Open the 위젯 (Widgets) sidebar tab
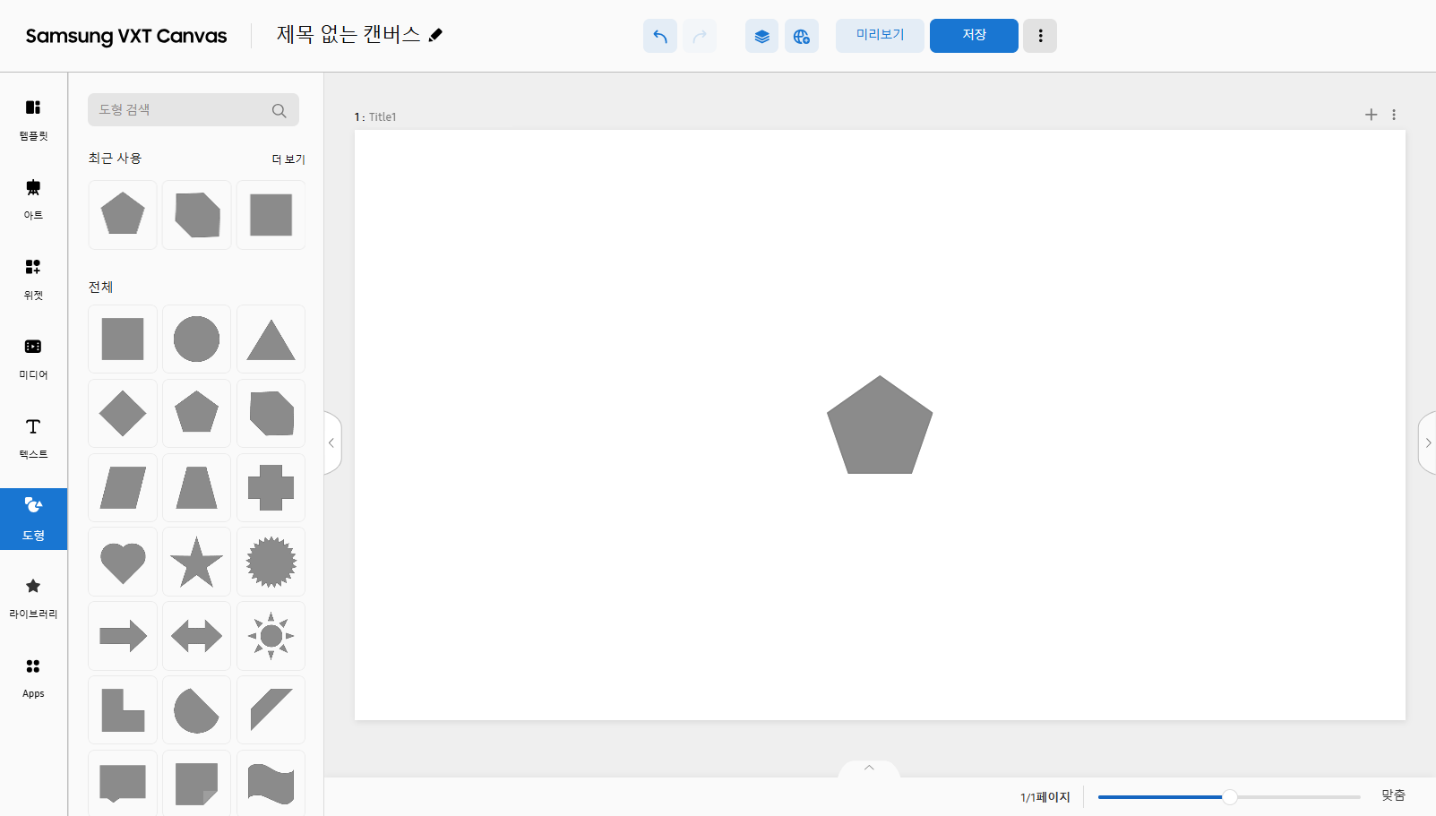This screenshot has height=816, width=1436. [x=33, y=279]
